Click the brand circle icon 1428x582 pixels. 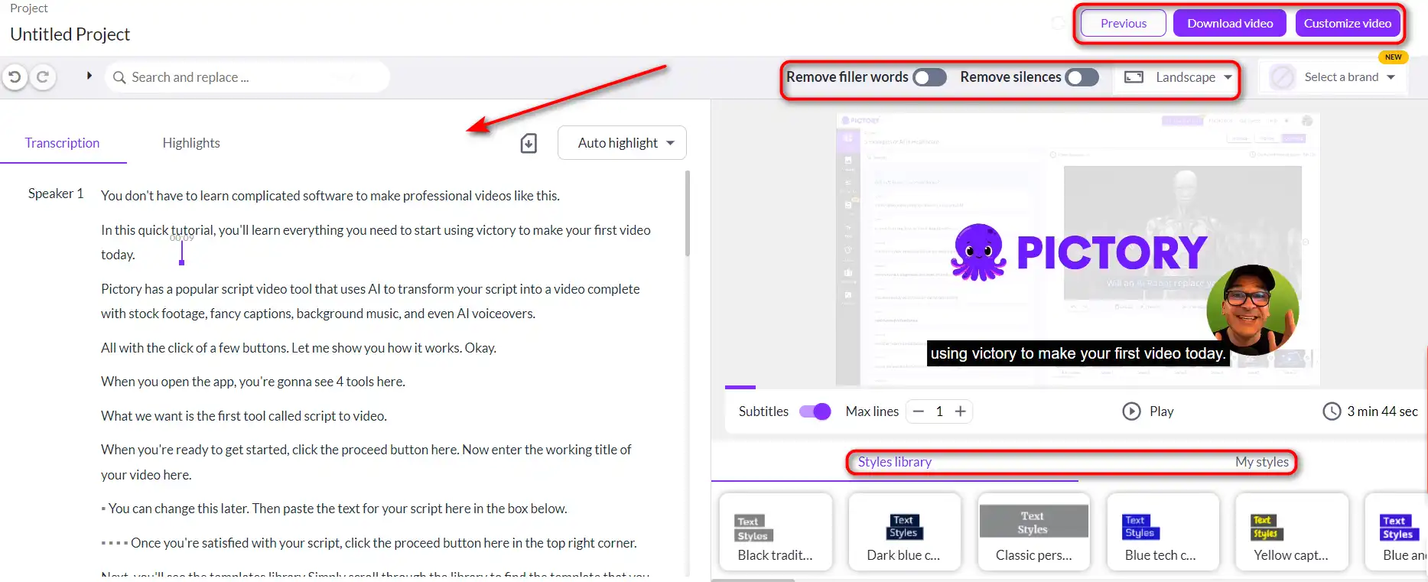coord(1282,77)
